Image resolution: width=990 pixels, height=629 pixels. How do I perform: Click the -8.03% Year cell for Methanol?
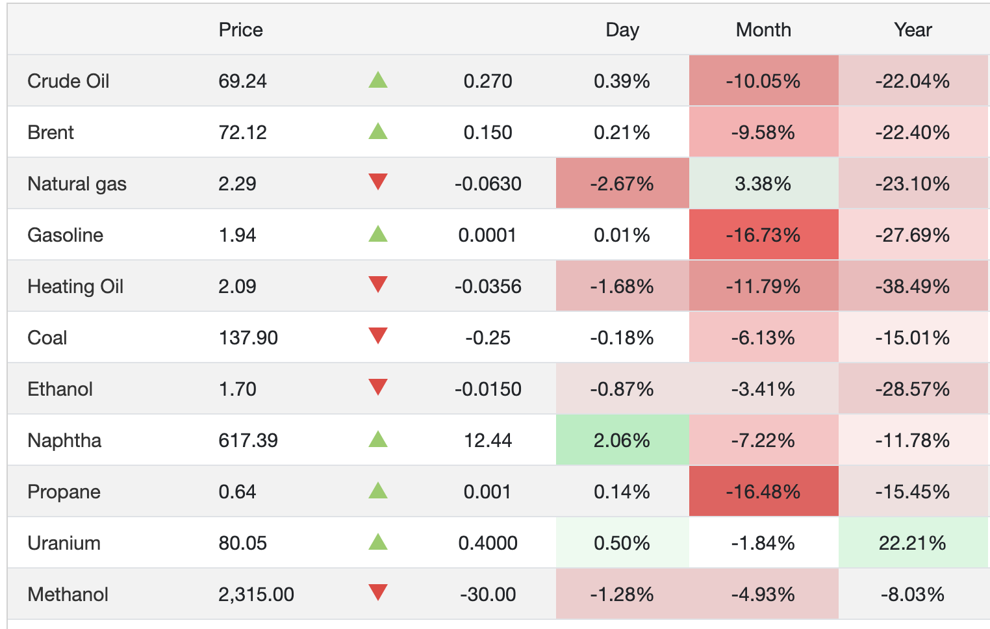[913, 594]
